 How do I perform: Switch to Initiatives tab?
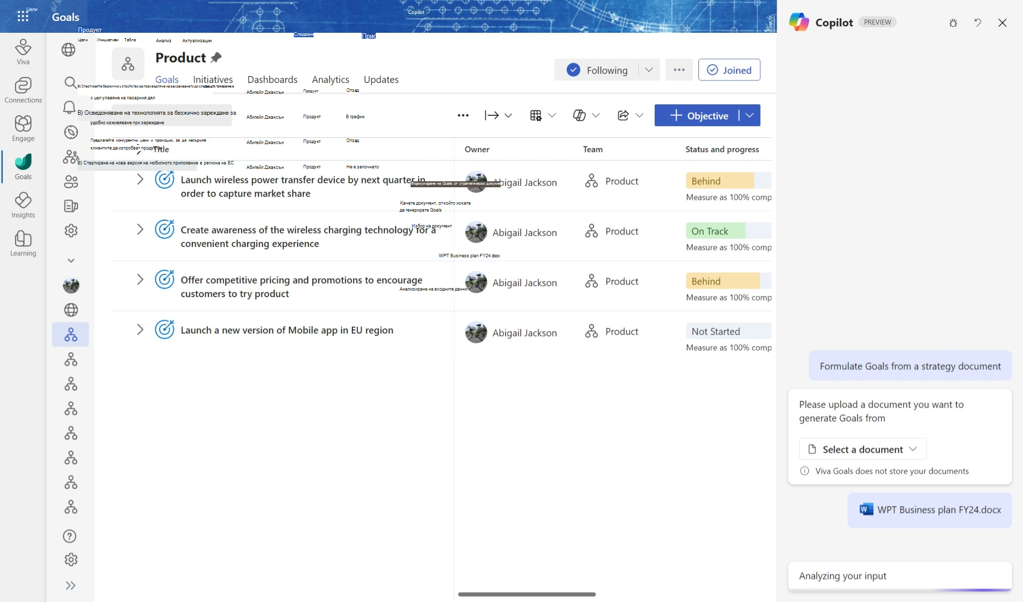pos(213,79)
